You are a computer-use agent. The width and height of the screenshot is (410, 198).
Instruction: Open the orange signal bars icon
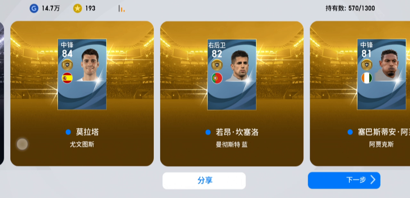tap(121, 9)
